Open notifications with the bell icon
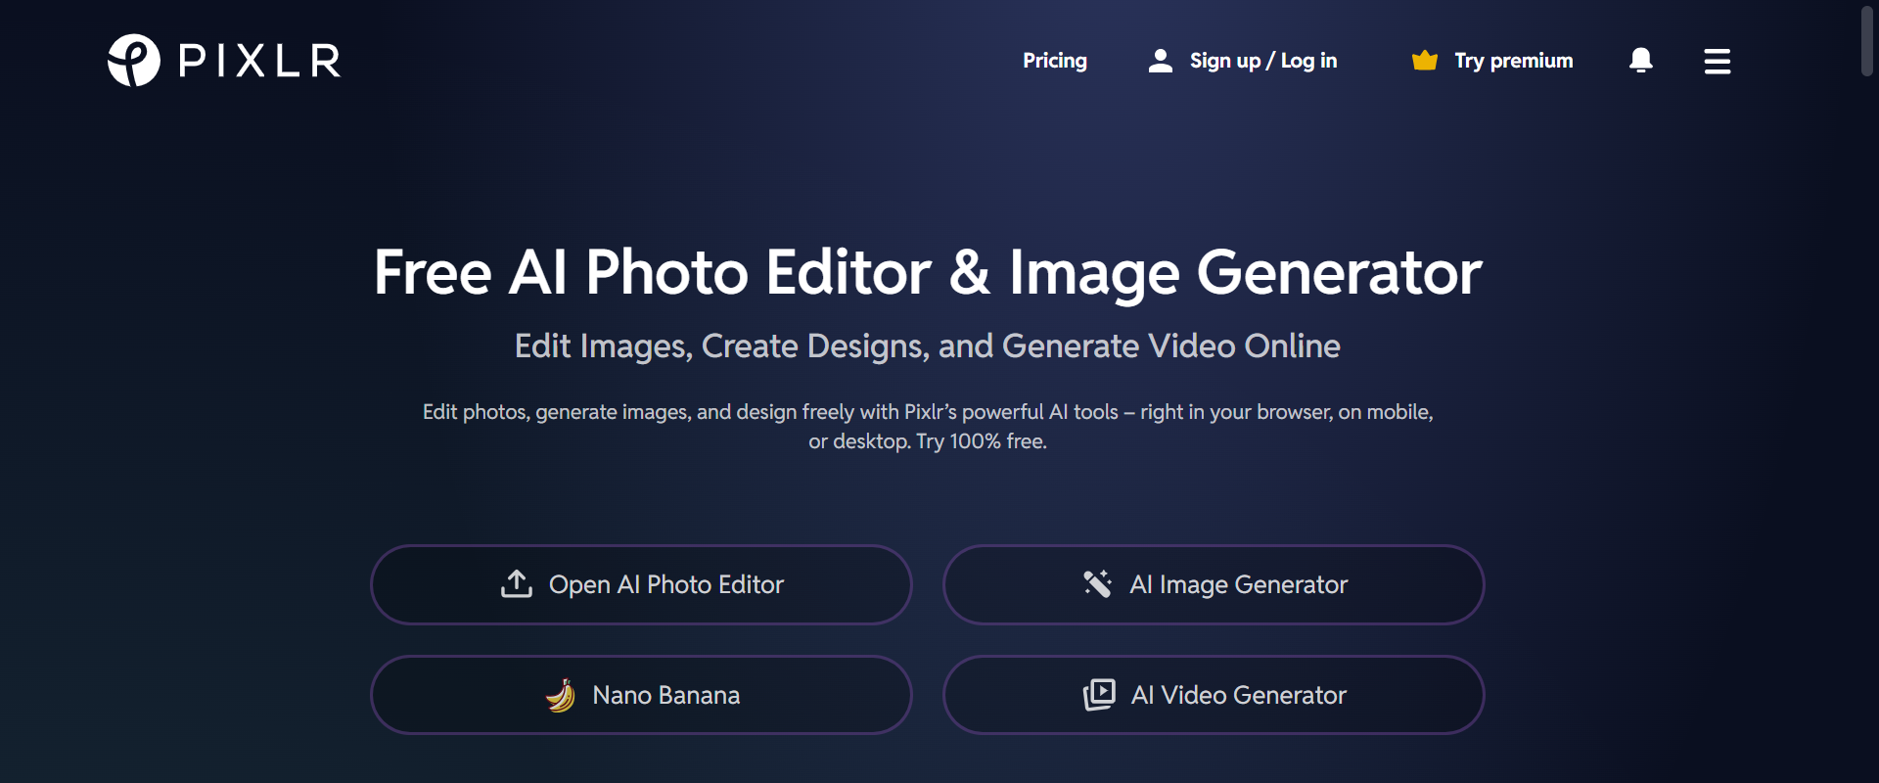Screen dimensions: 1879x783 (1640, 61)
